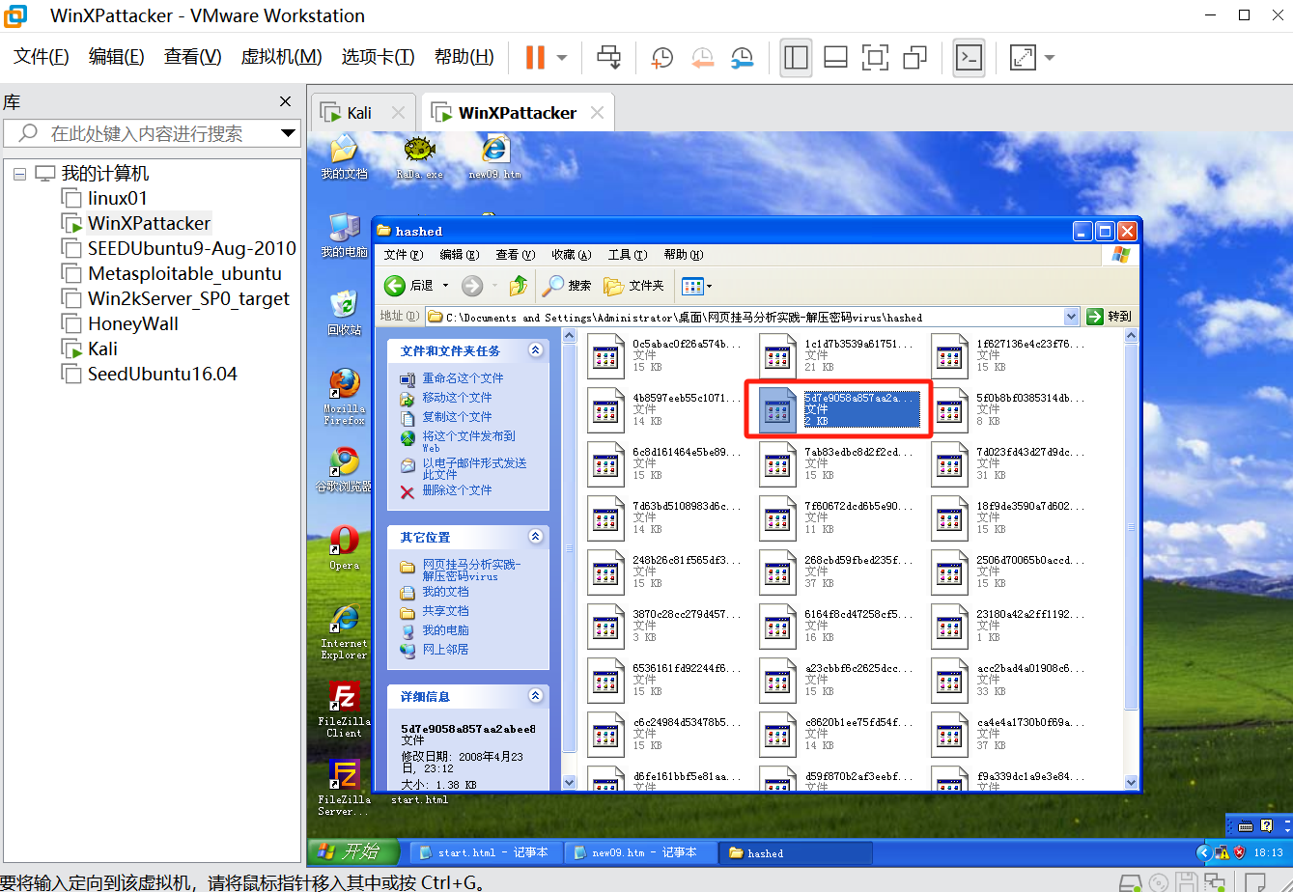Open the dropdown arrow next to pause button

point(561,58)
